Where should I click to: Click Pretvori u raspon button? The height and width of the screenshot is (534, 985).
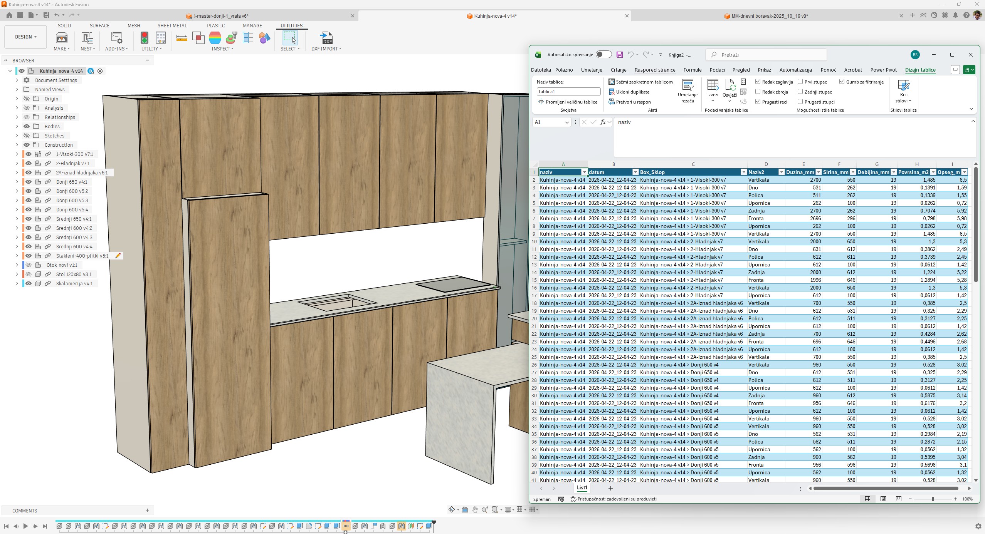[633, 102]
